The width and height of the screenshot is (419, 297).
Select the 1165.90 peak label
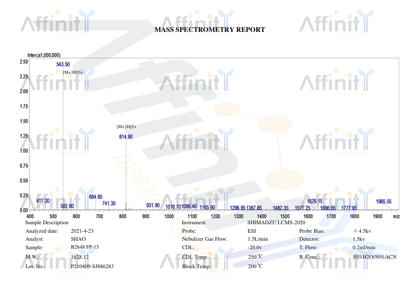coord(207,207)
